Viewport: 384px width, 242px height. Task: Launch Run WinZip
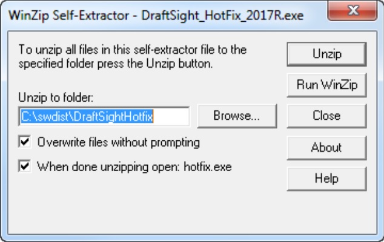[x=326, y=85]
